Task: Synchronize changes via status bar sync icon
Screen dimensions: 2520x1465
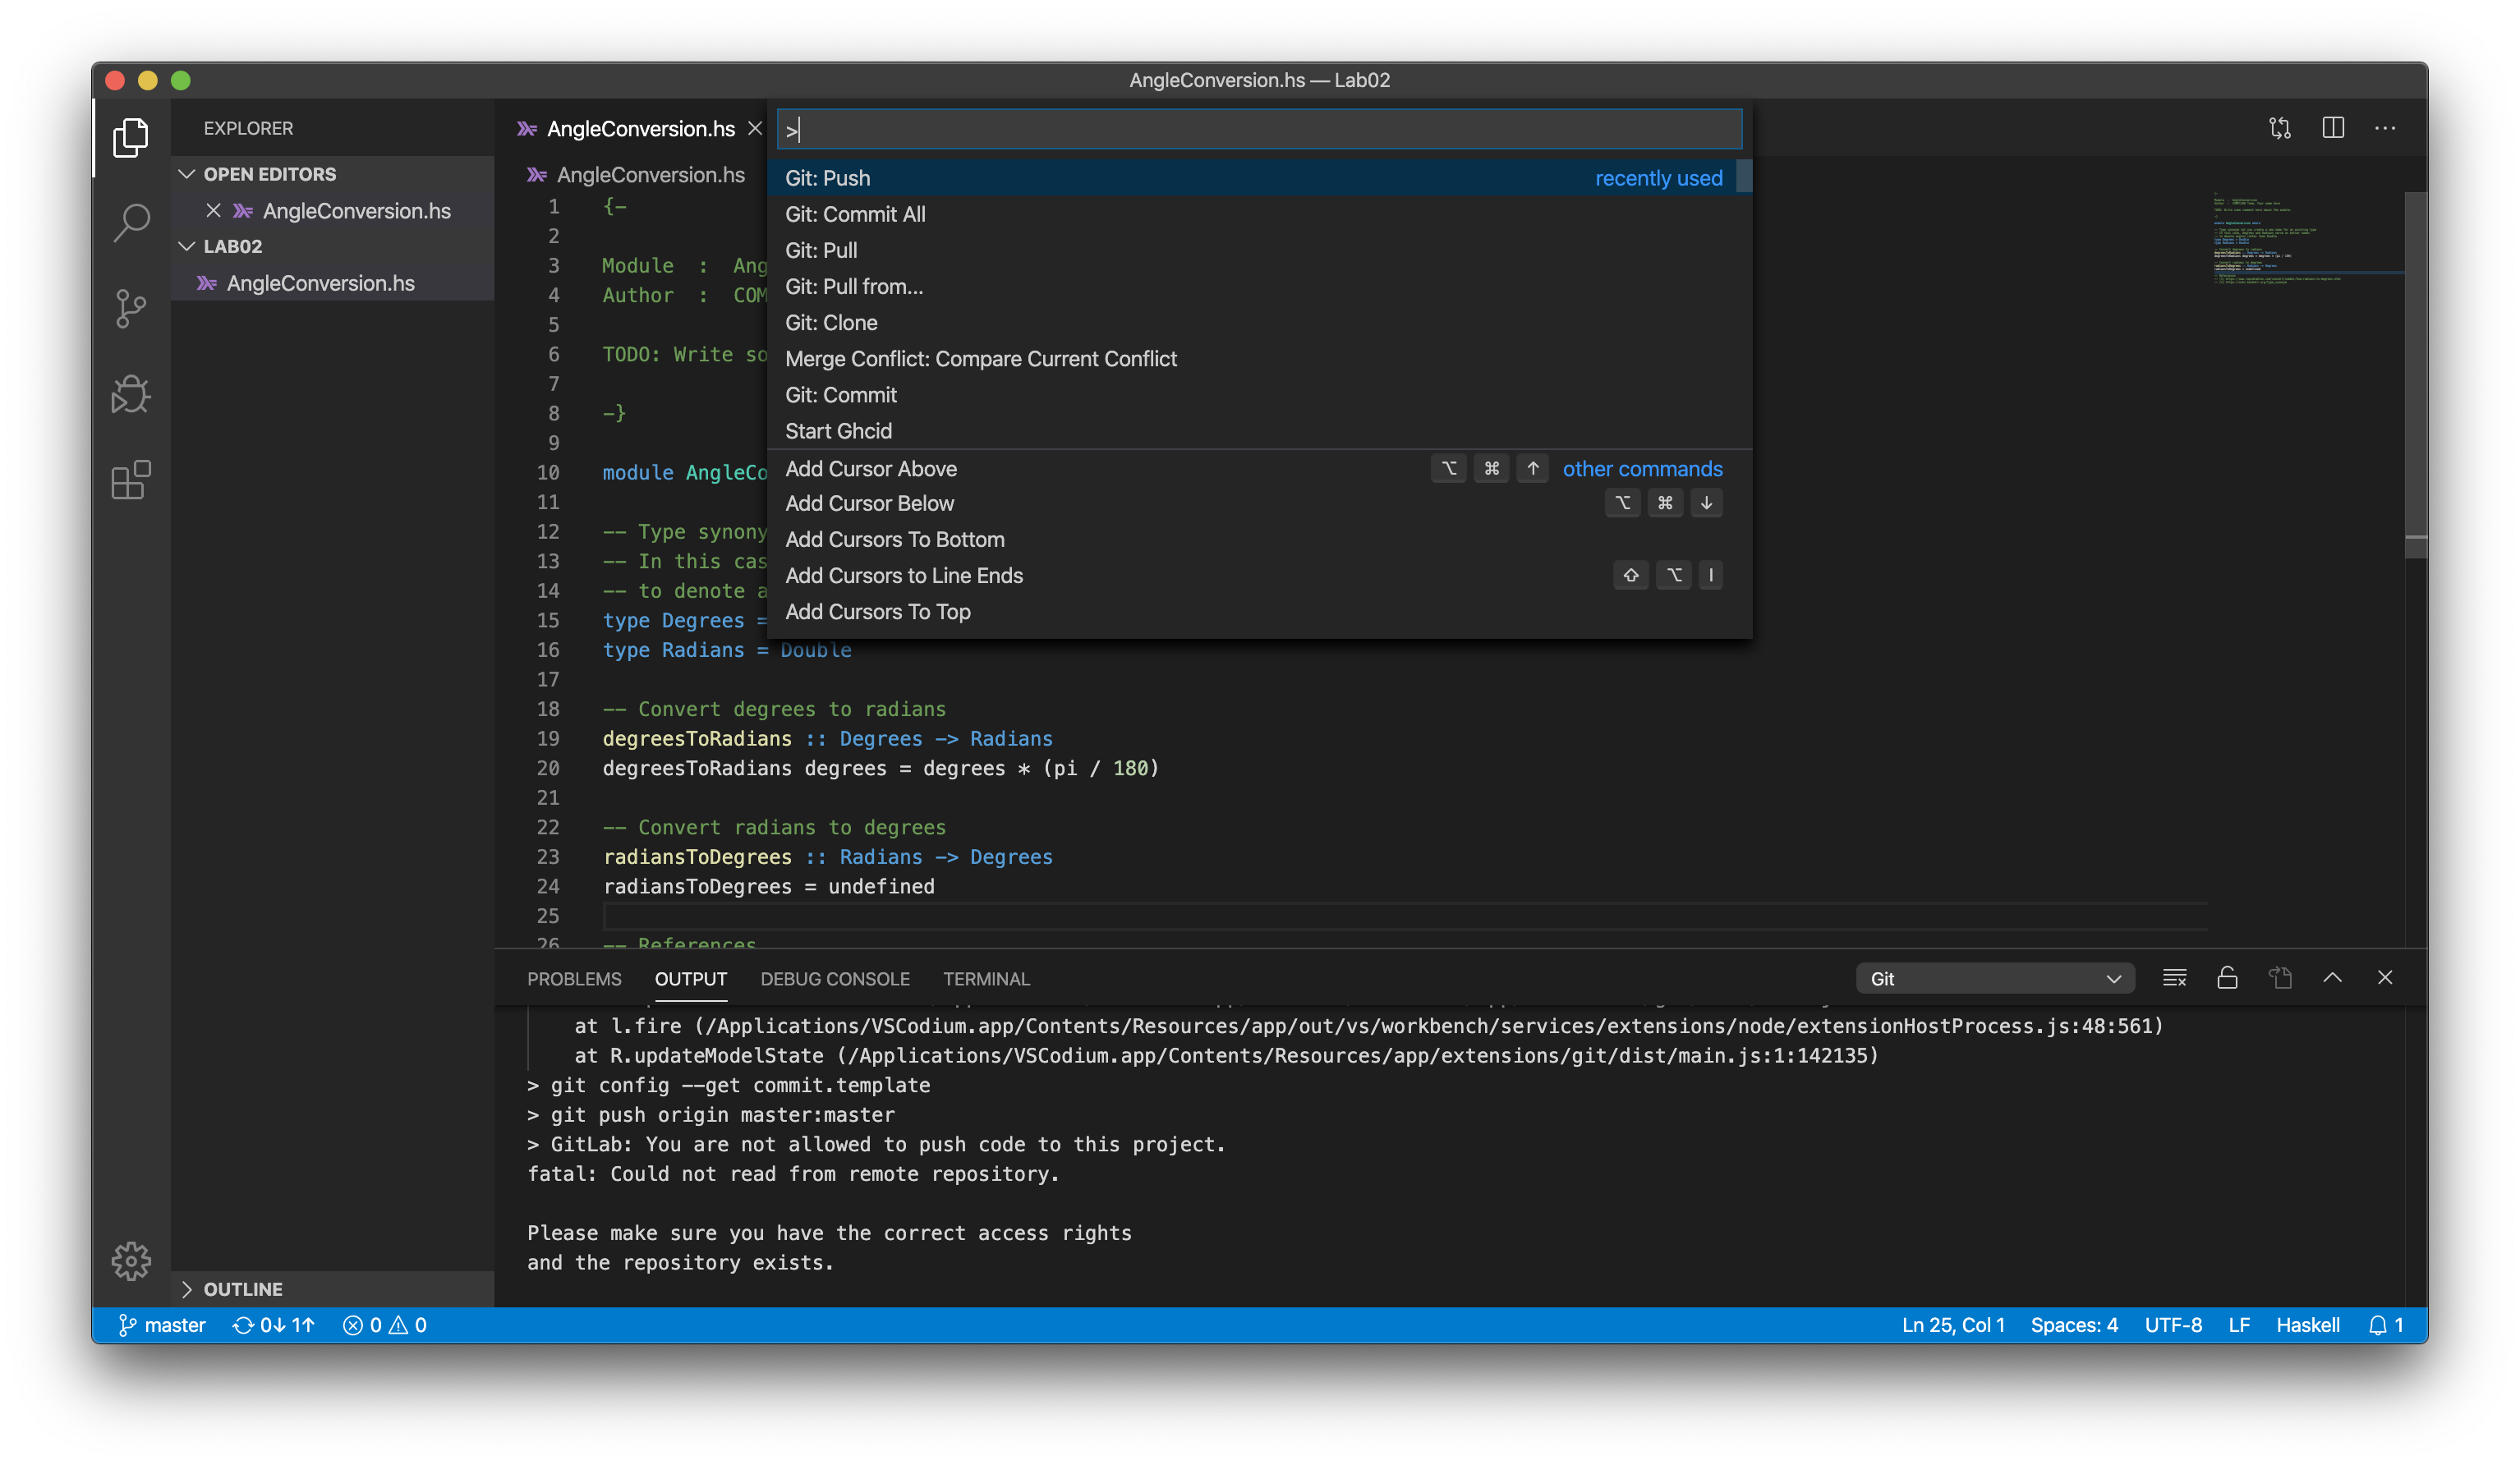Action: coord(273,1324)
